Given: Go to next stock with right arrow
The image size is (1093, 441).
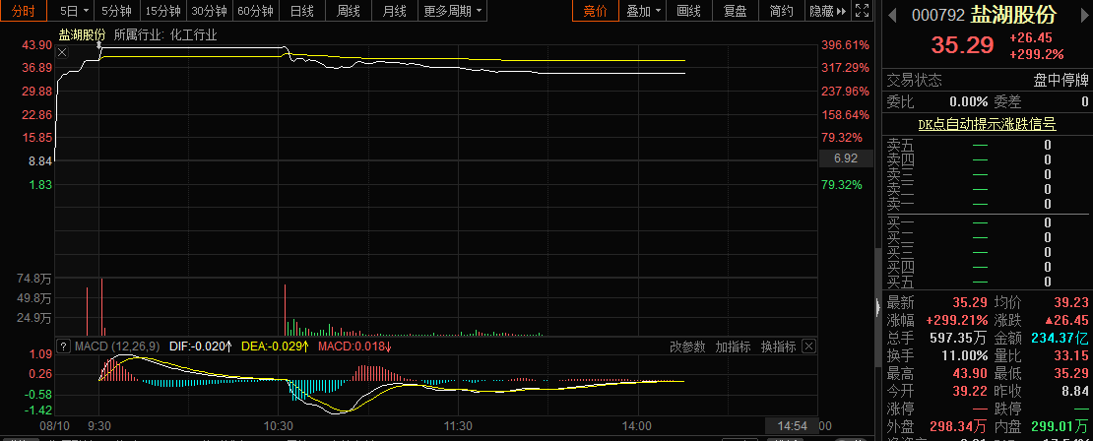Looking at the screenshot, I should (1085, 16).
